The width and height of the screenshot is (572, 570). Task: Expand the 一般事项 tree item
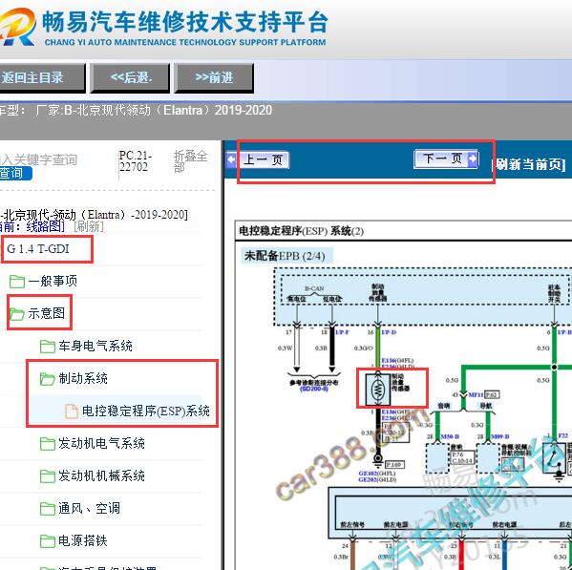pos(53,281)
